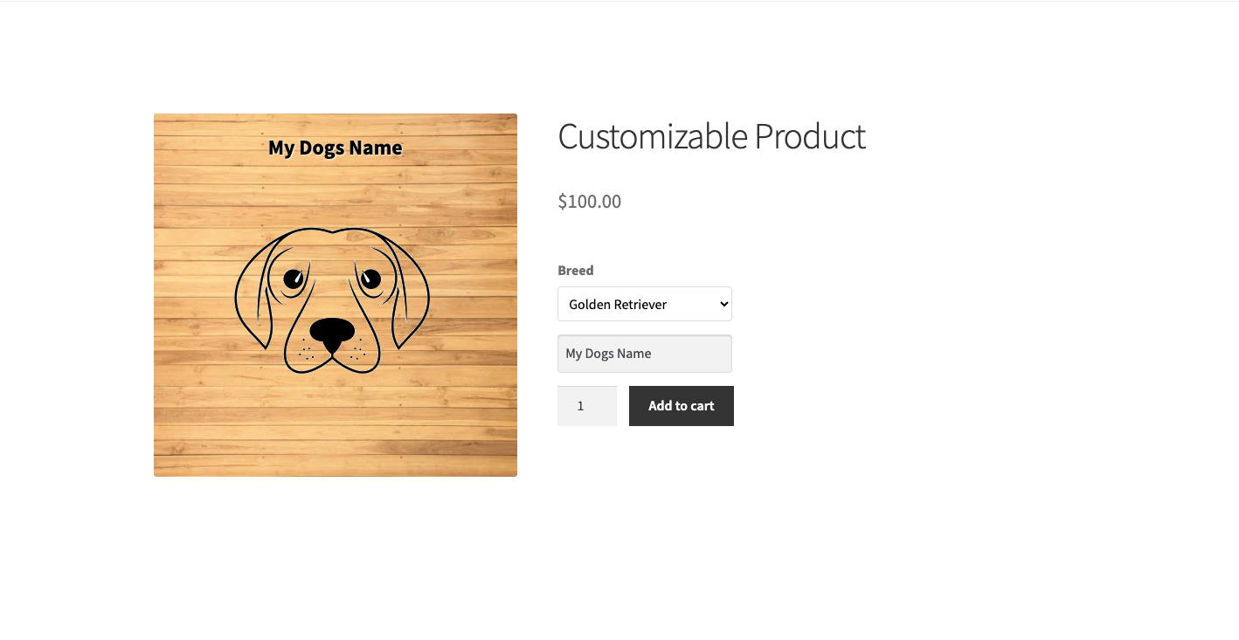Click the bottom wood planks of product image

pos(336,445)
